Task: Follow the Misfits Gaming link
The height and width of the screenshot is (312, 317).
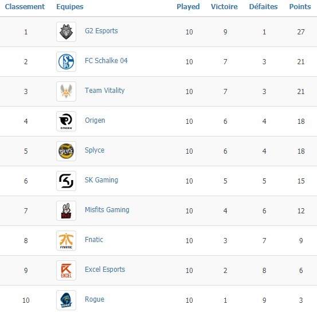Action: click(x=107, y=210)
